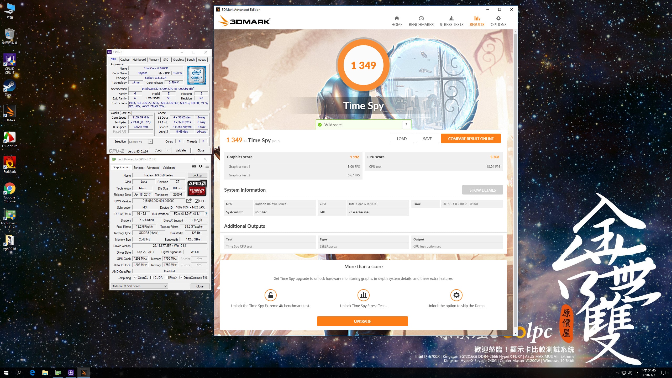Open the Graphics tab in CPU-Z
The width and height of the screenshot is (672, 378).
(x=178, y=60)
